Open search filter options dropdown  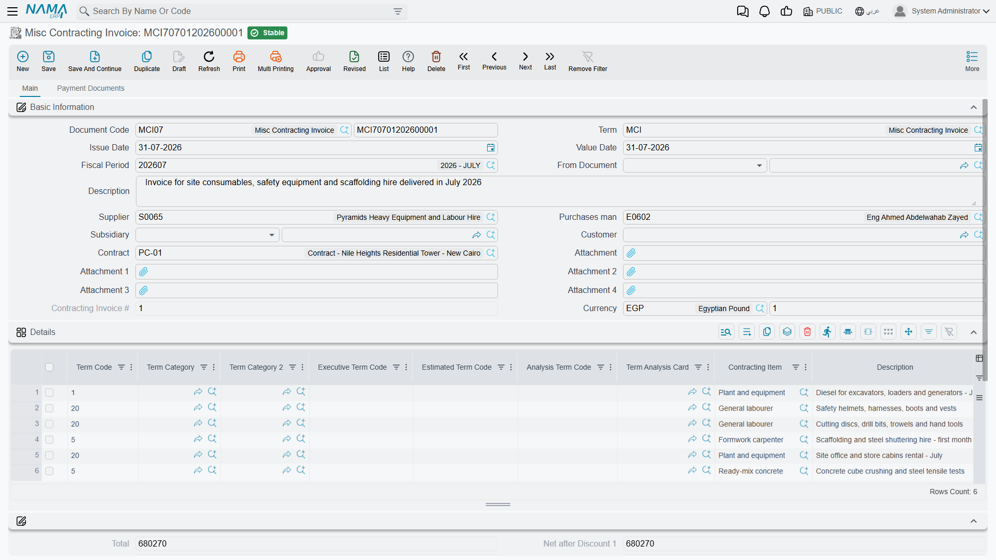397,11
